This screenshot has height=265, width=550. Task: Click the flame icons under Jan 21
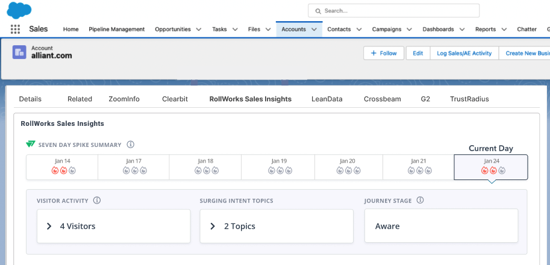(x=420, y=170)
